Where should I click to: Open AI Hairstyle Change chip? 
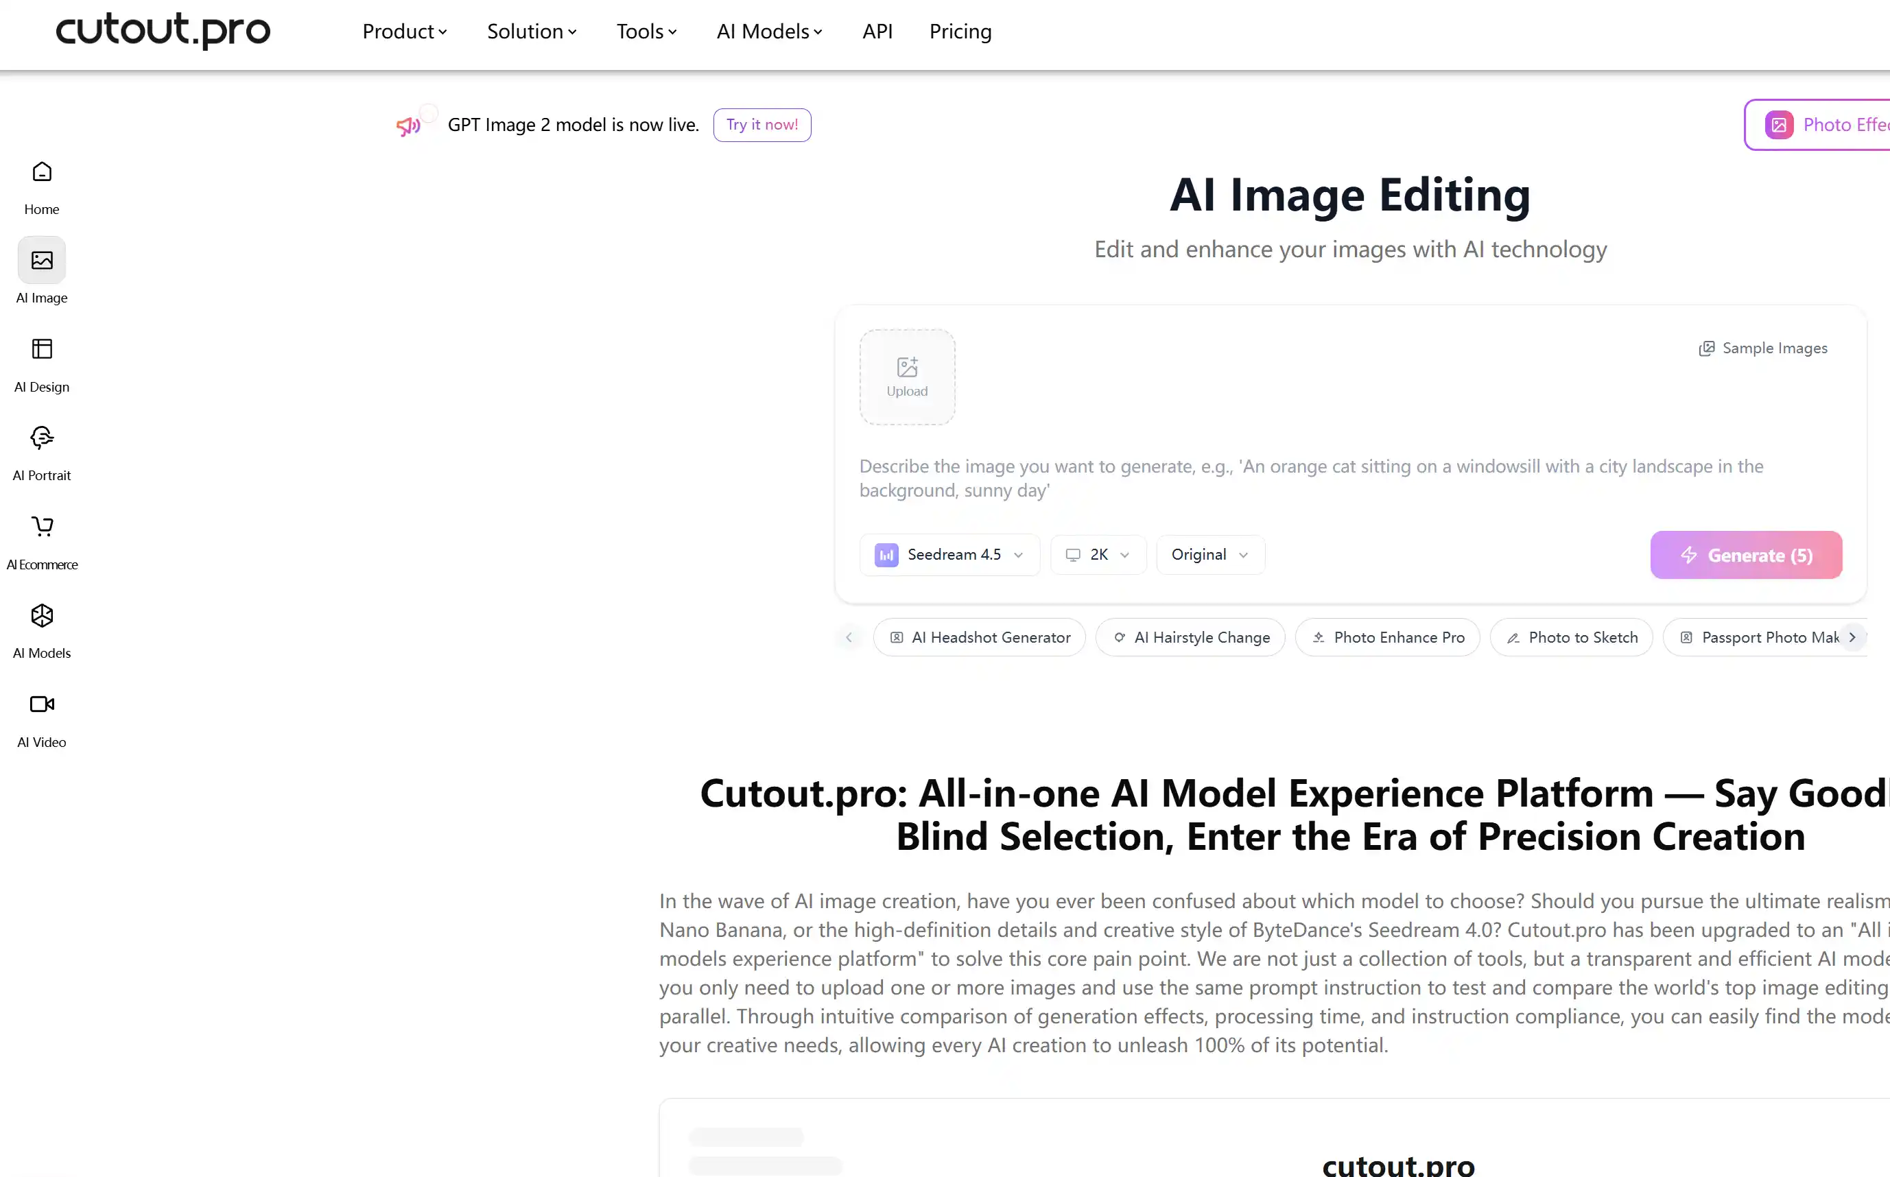pos(1190,638)
